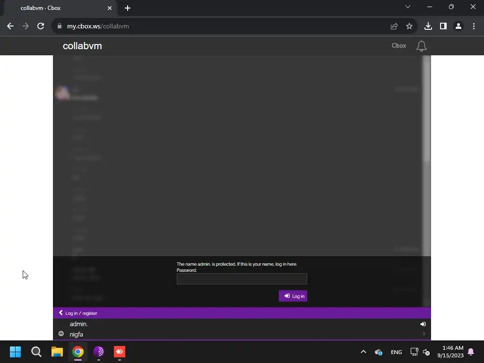Viewport: 484px width, 363px height.
Task: Click the login arrow icon beside admin.
Action: 423,324
